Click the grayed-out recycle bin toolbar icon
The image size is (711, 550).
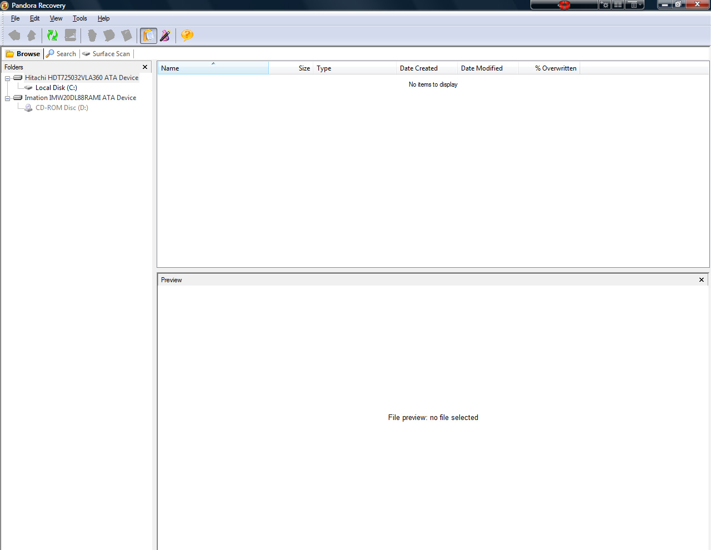point(92,36)
